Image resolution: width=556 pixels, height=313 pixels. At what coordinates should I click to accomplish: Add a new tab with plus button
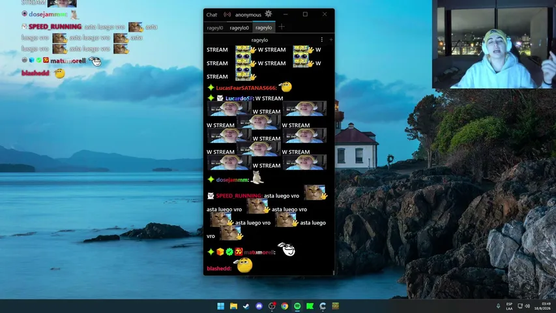282,27
